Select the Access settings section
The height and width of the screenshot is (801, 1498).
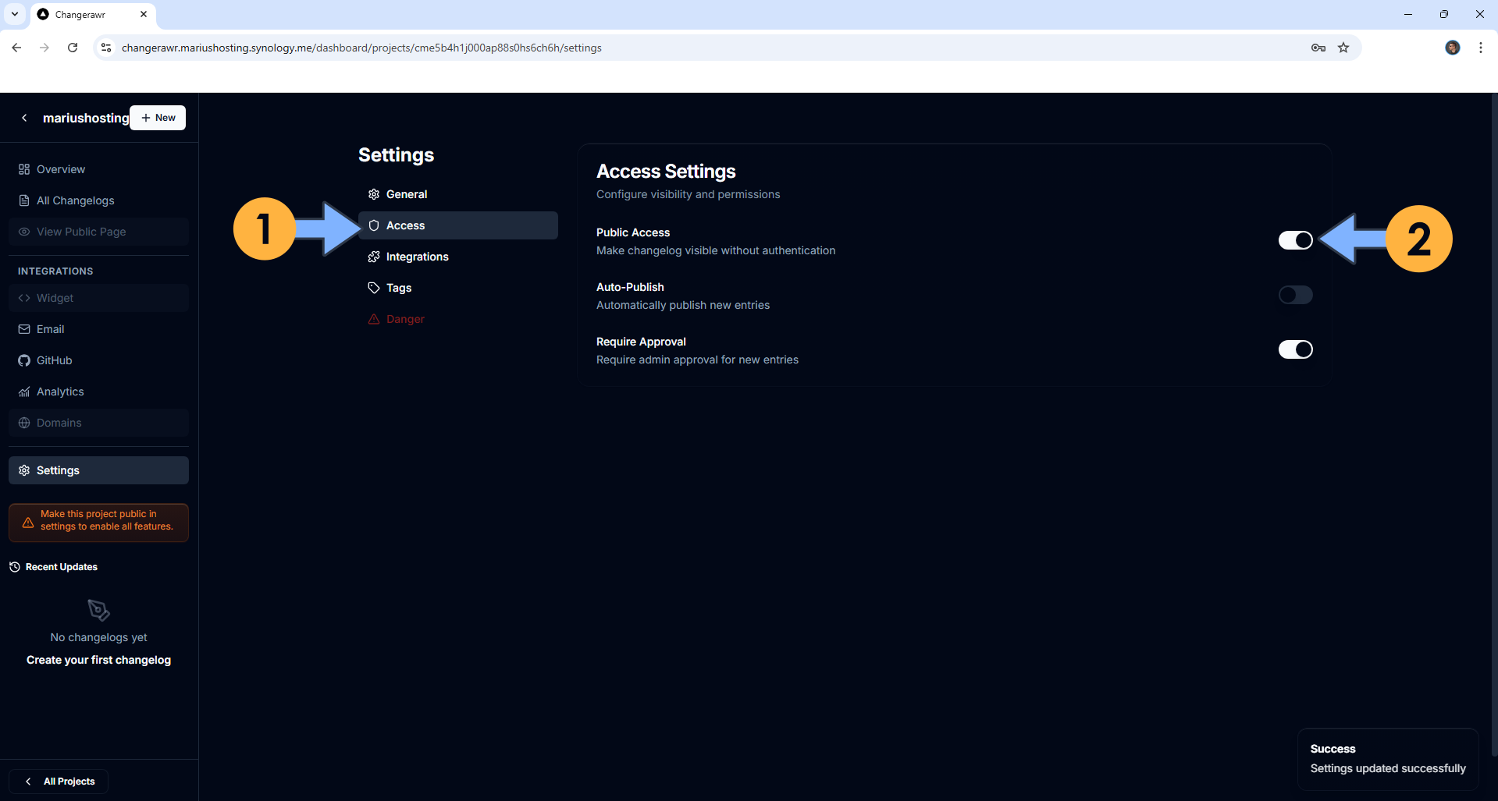[x=457, y=225]
